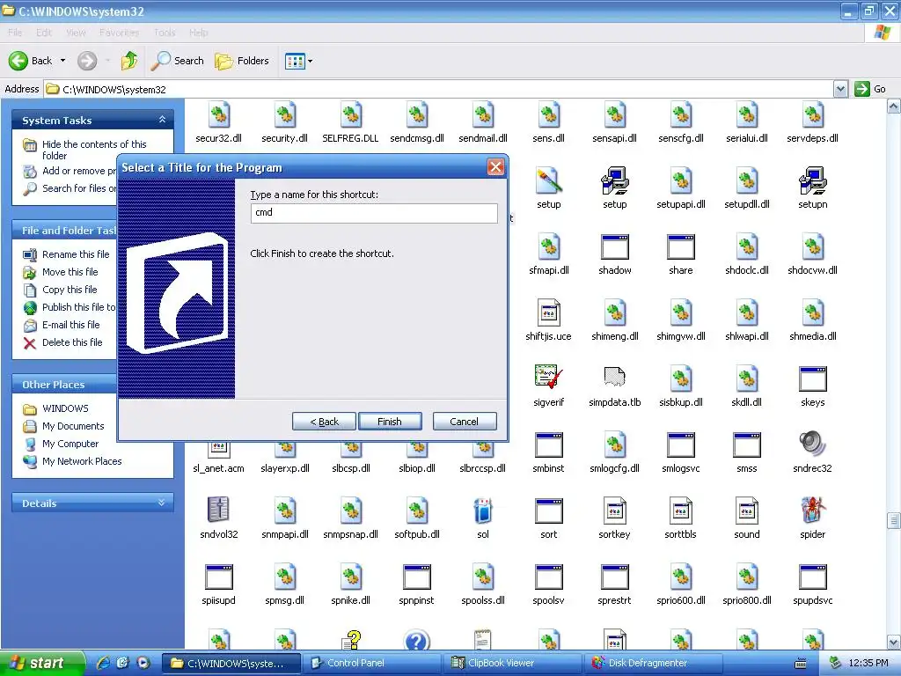The image size is (901, 676).
Task: Open the Favorites menu
Action: pyautogui.click(x=119, y=33)
